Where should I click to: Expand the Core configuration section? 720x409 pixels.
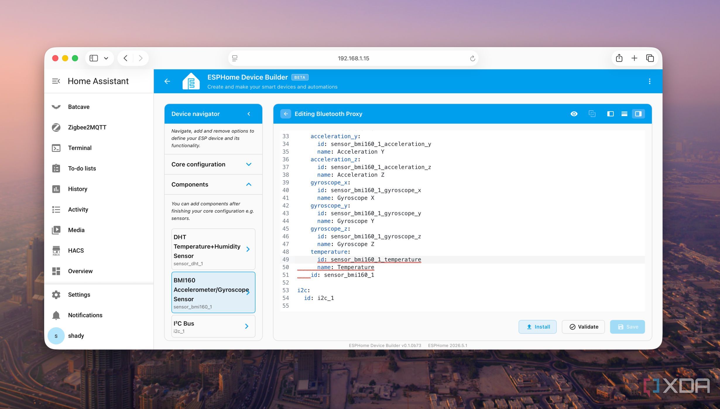click(x=213, y=164)
